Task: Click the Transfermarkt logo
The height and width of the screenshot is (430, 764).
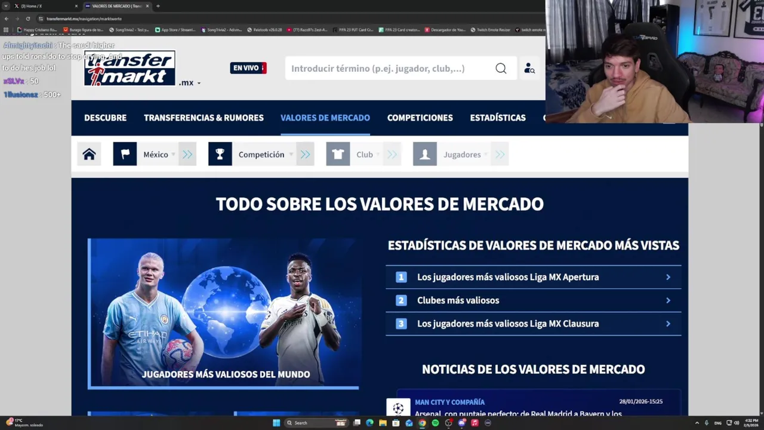Action: [130, 68]
